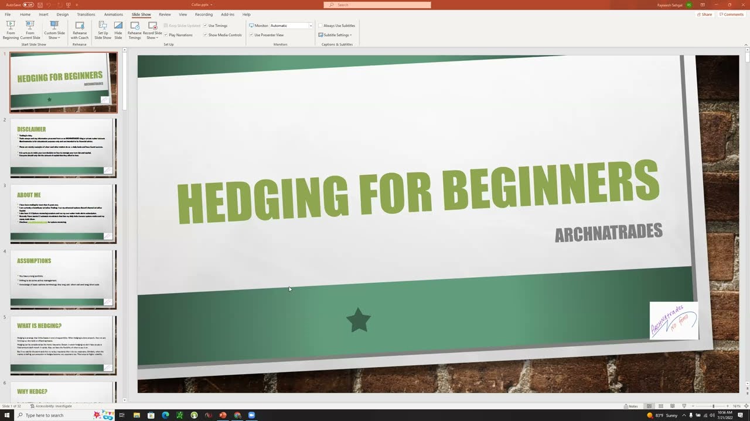750x421 pixels.
Task: Toggle the Use Timings checkbox
Action: click(215, 26)
